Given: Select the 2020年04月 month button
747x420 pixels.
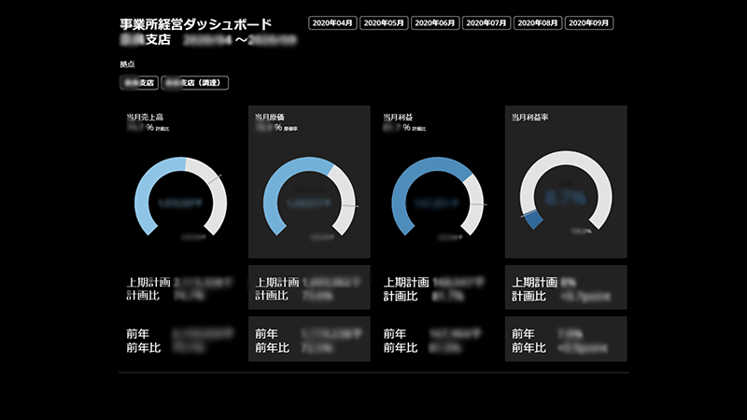Looking at the screenshot, I should click(x=332, y=22).
